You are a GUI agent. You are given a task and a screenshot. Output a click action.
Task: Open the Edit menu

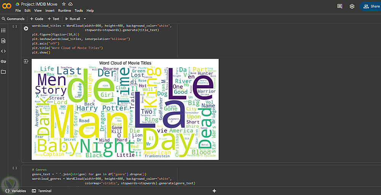[27, 11]
